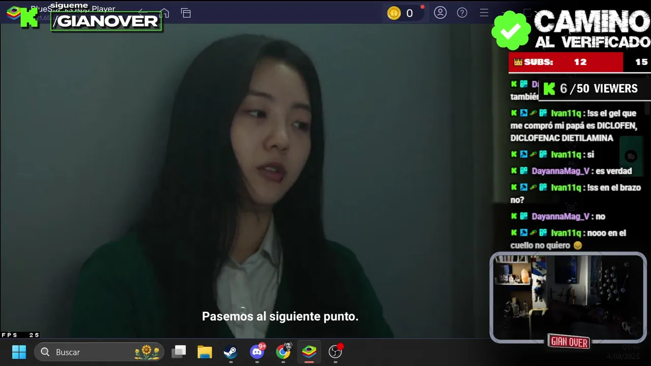Open the BlueStacks recent apps view
This screenshot has height=366, width=651.
tap(186, 13)
